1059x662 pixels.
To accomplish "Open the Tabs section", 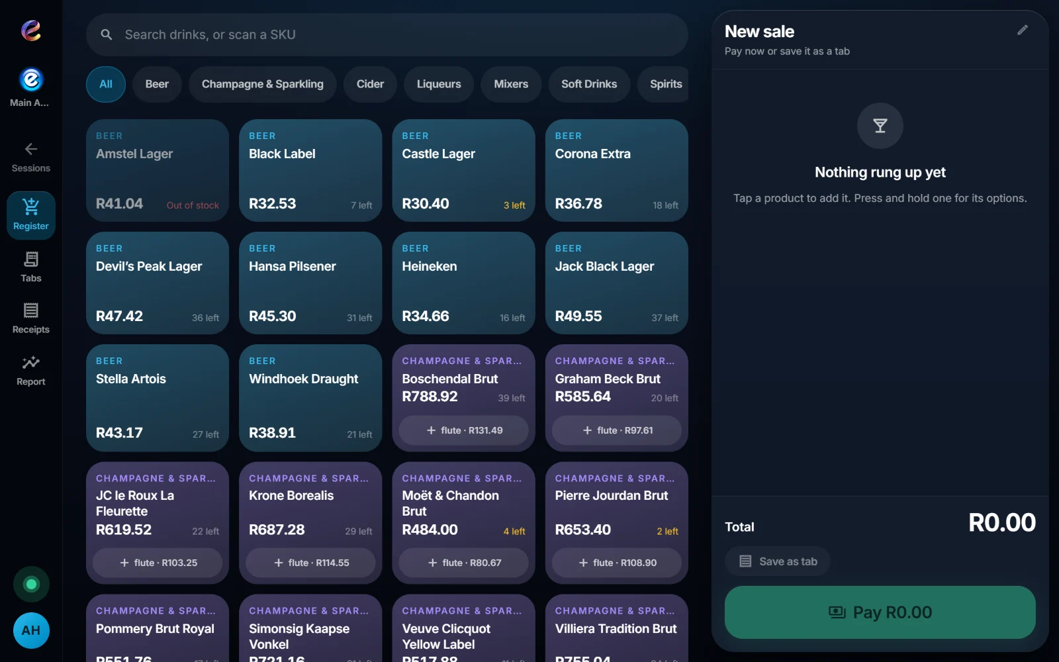I will [31, 267].
